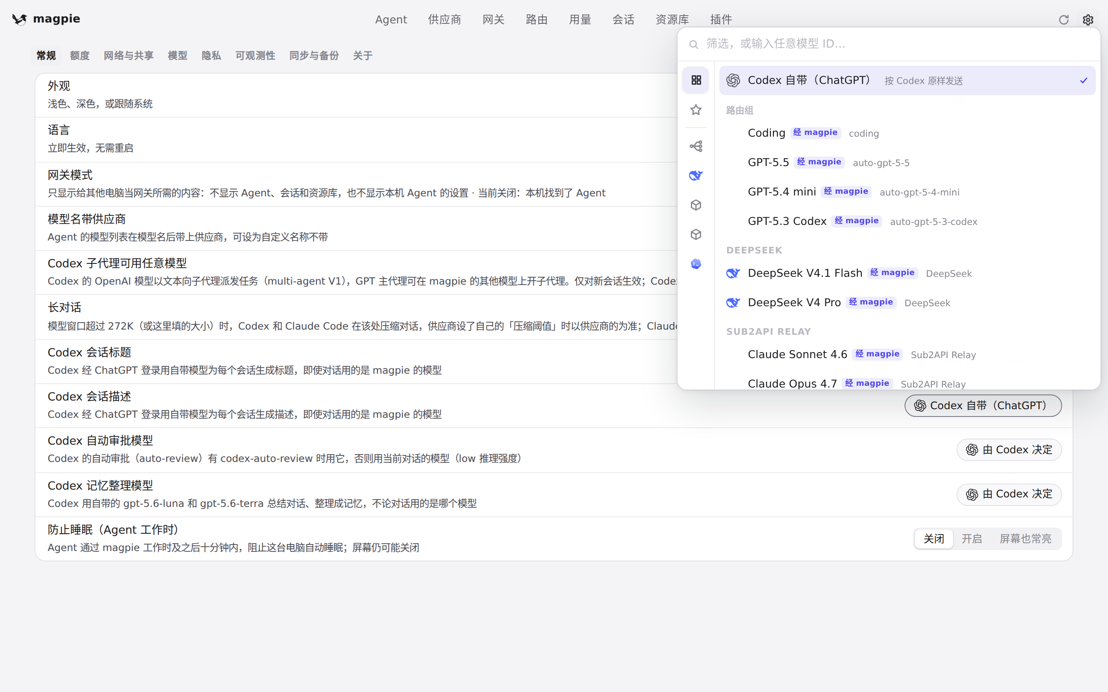The height and width of the screenshot is (692, 1108).
Task: Open Codex 会话描述 model dropdown
Action: 983,406
